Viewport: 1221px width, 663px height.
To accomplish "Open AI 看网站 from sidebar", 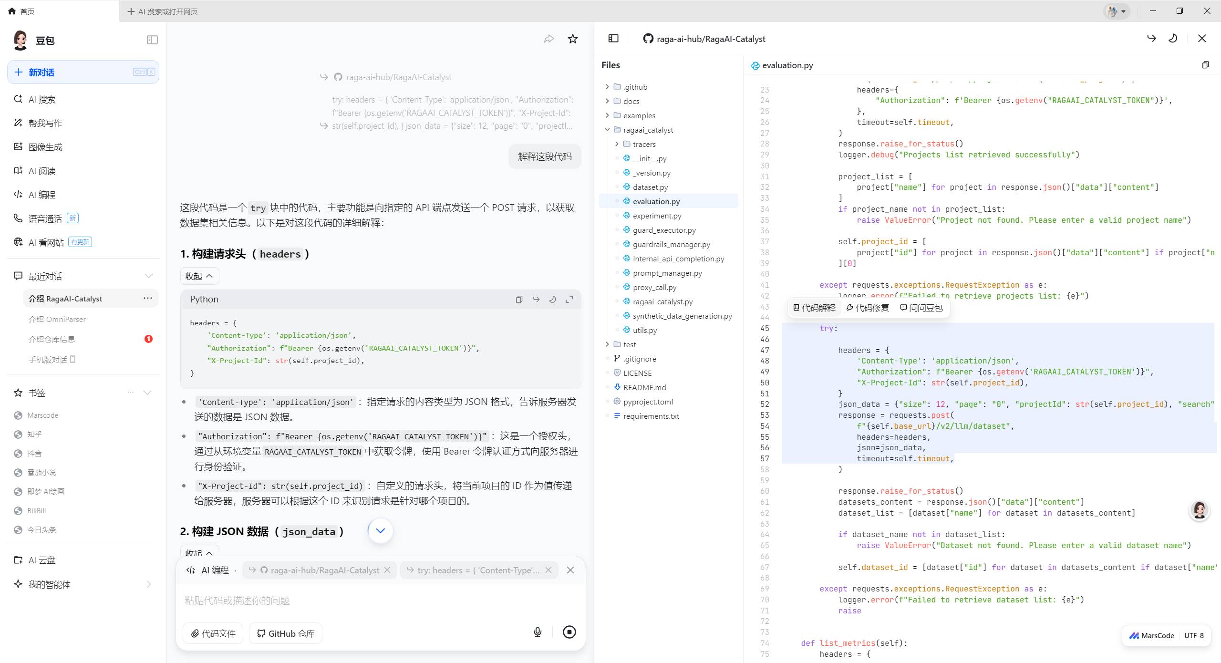I will click(x=83, y=242).
